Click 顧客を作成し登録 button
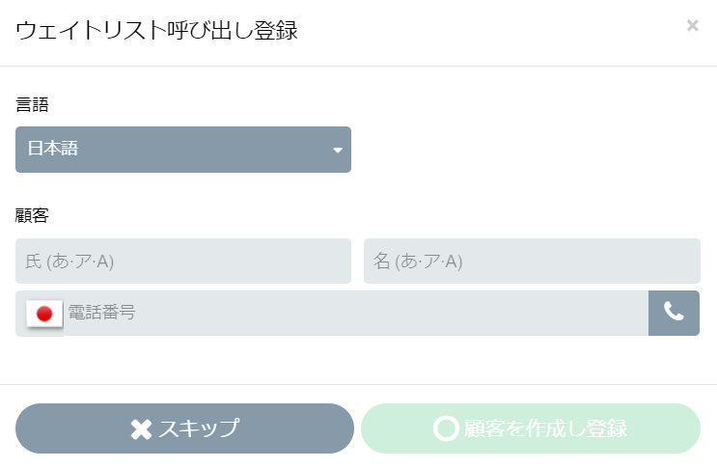 pos(531,428)
